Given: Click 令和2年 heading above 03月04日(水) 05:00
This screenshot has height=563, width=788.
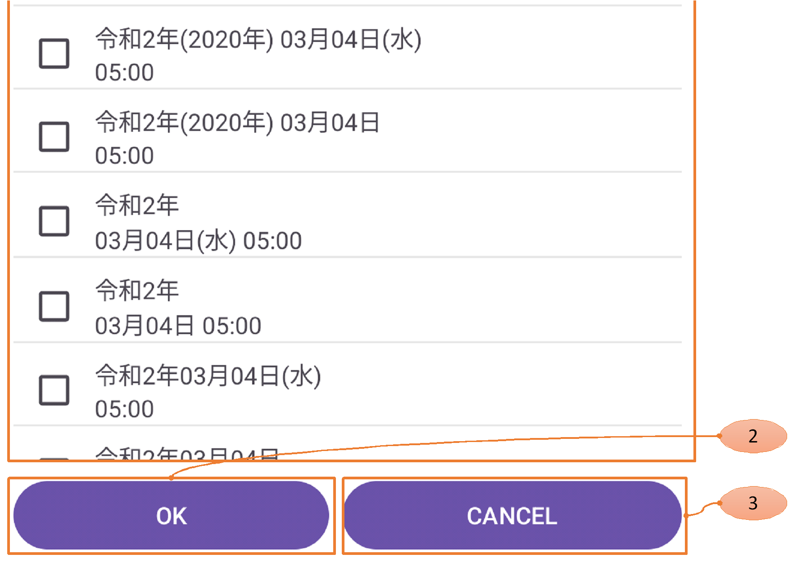Looking at the screenshot, I should [x=137, y=206].
